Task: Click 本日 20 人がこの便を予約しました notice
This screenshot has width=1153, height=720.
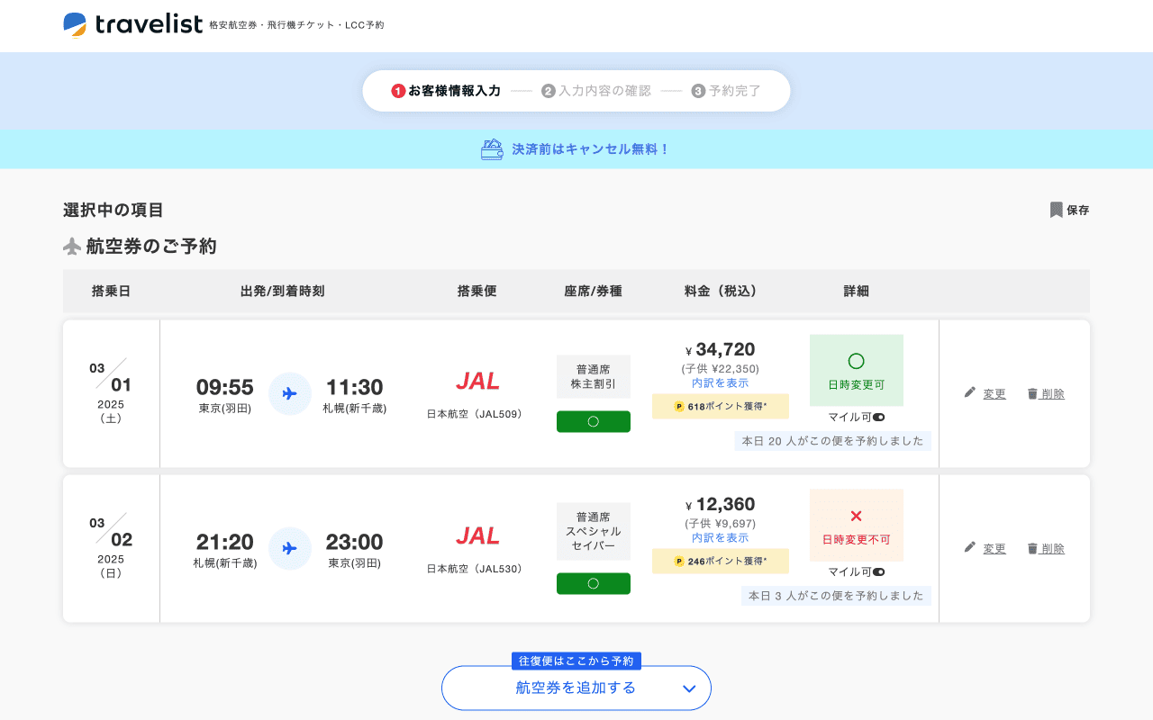Action: tap(833, 441)
